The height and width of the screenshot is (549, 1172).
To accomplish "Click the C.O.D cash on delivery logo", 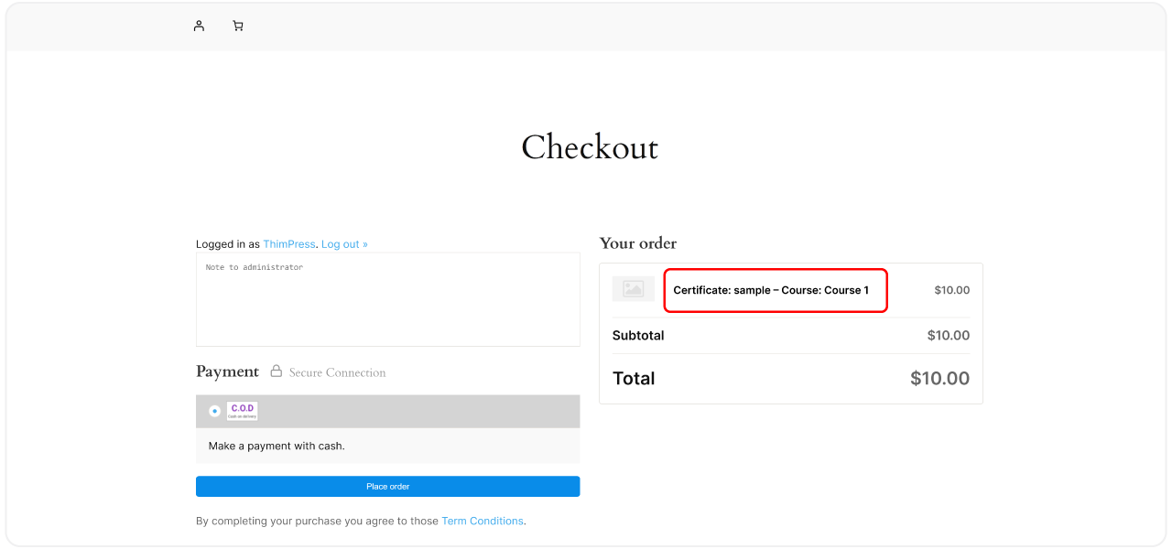I will pos(243,411).
